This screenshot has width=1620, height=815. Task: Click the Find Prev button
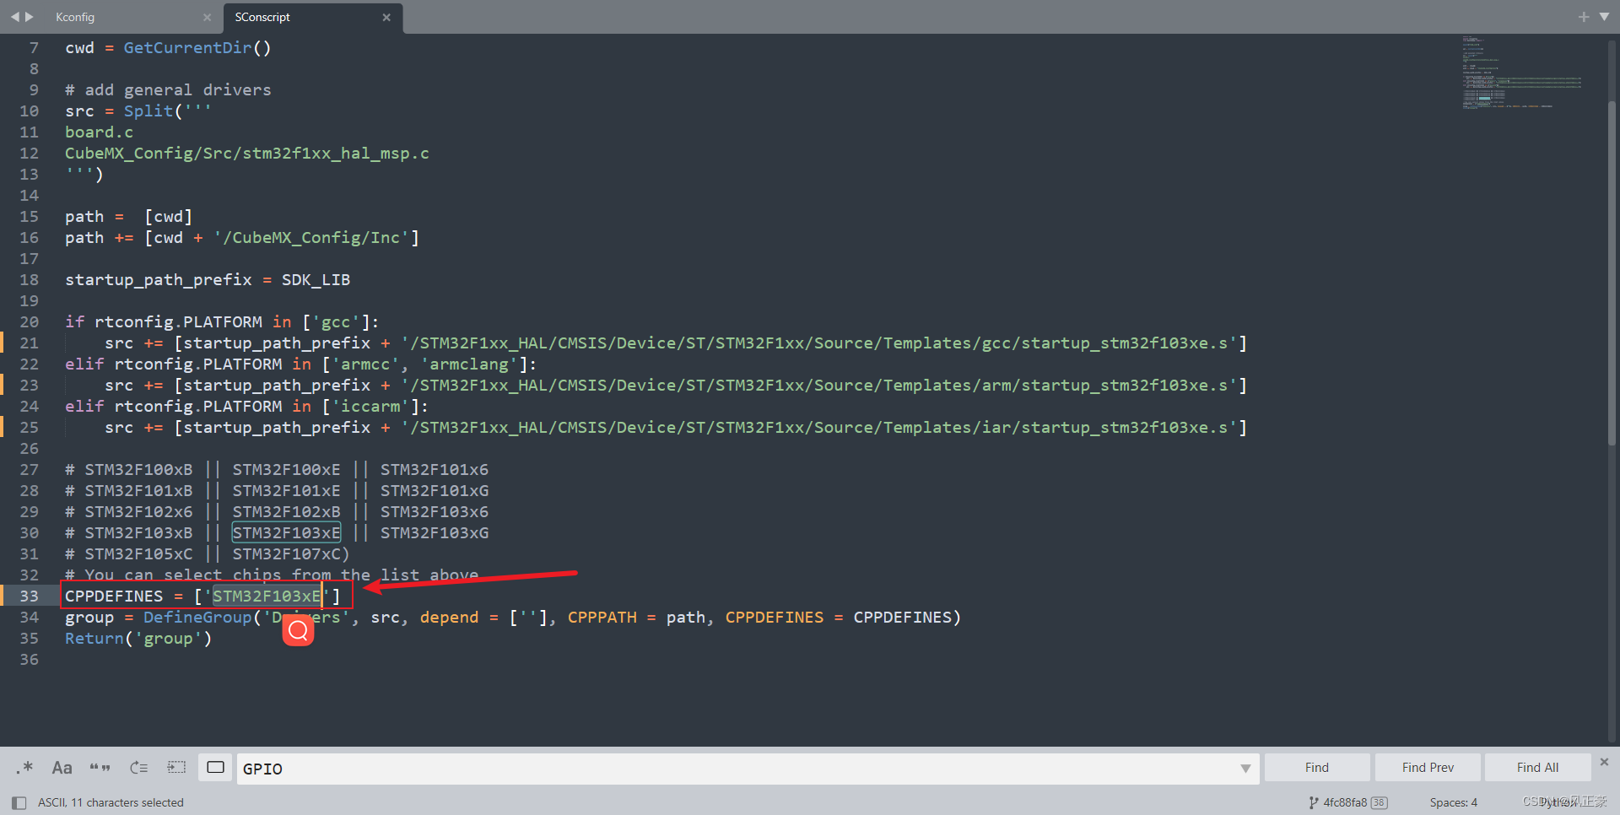(1427, 767)
